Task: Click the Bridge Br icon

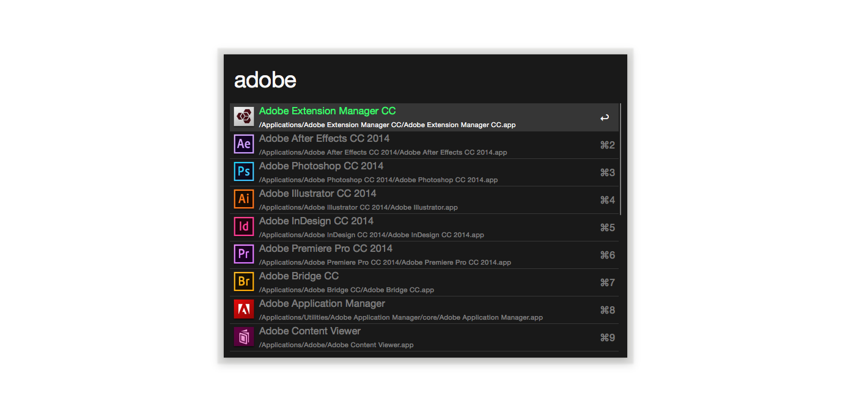Action: point(244,282)
